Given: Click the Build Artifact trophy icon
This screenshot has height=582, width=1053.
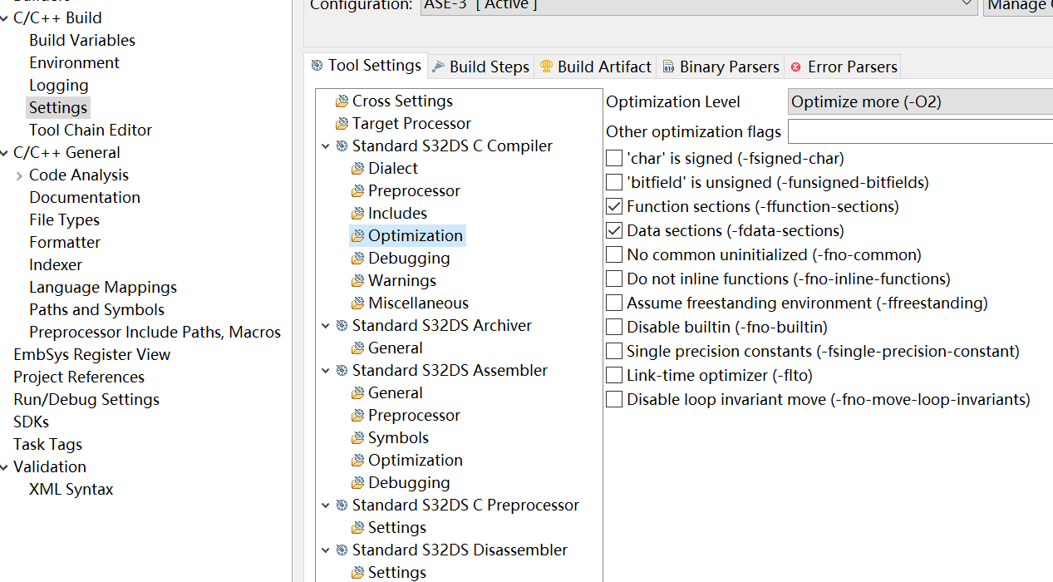Looking at the screenshot, I should [x=546, y=67].
